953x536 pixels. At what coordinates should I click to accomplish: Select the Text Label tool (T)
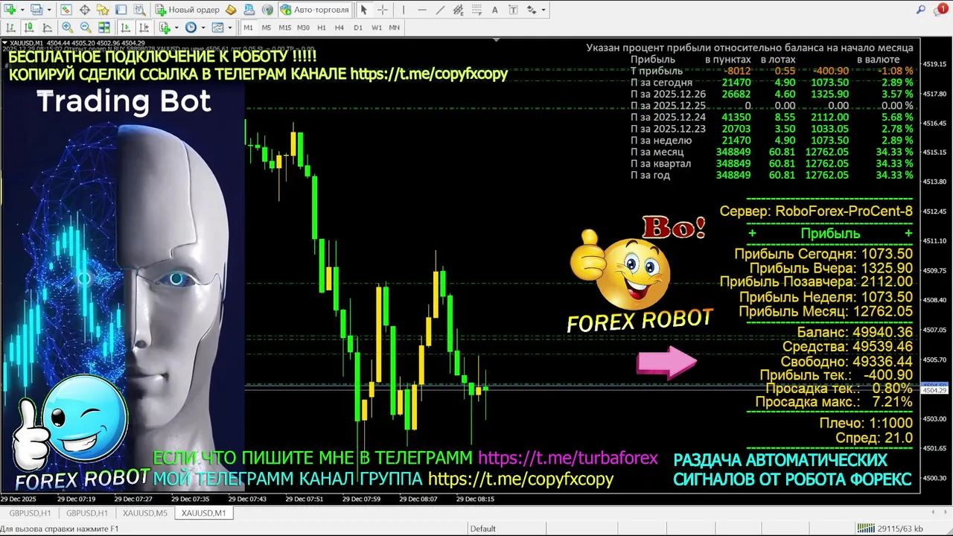click(x=513, y=10)
